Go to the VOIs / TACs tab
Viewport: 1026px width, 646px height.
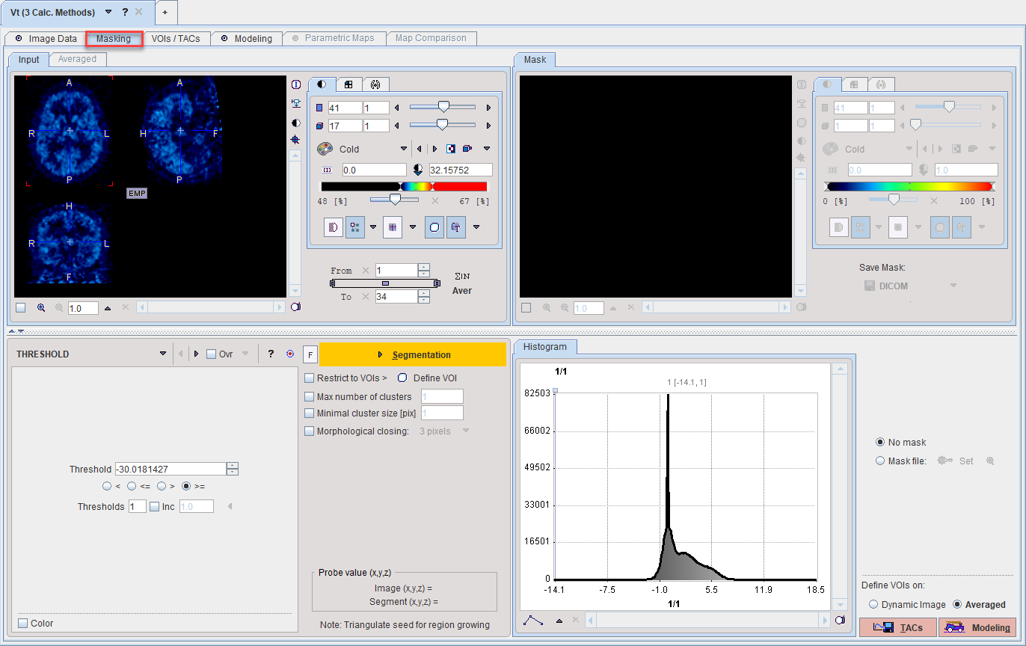pyautogui.click(x=176, y=38)
